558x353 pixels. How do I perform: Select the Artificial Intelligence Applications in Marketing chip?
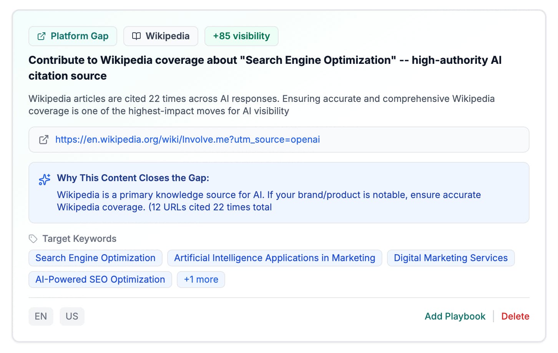274,258
